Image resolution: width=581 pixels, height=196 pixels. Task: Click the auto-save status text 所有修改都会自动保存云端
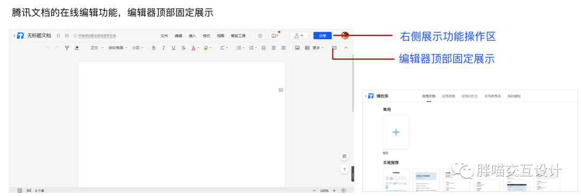point(97,36)
